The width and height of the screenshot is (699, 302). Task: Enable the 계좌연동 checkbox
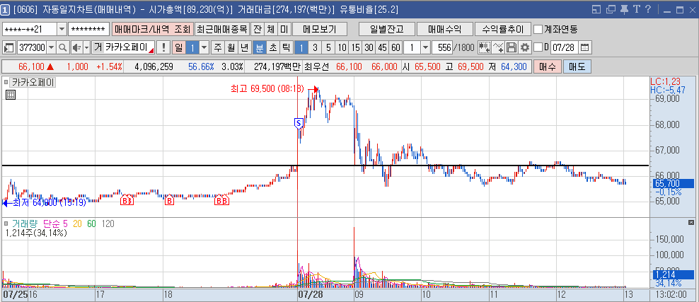tap(538, 30)
